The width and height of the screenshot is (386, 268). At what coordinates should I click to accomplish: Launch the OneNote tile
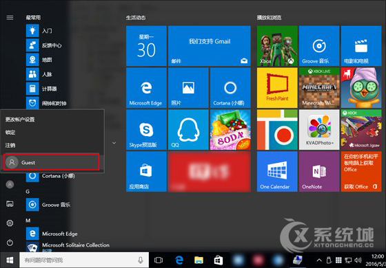click(319, 172)
